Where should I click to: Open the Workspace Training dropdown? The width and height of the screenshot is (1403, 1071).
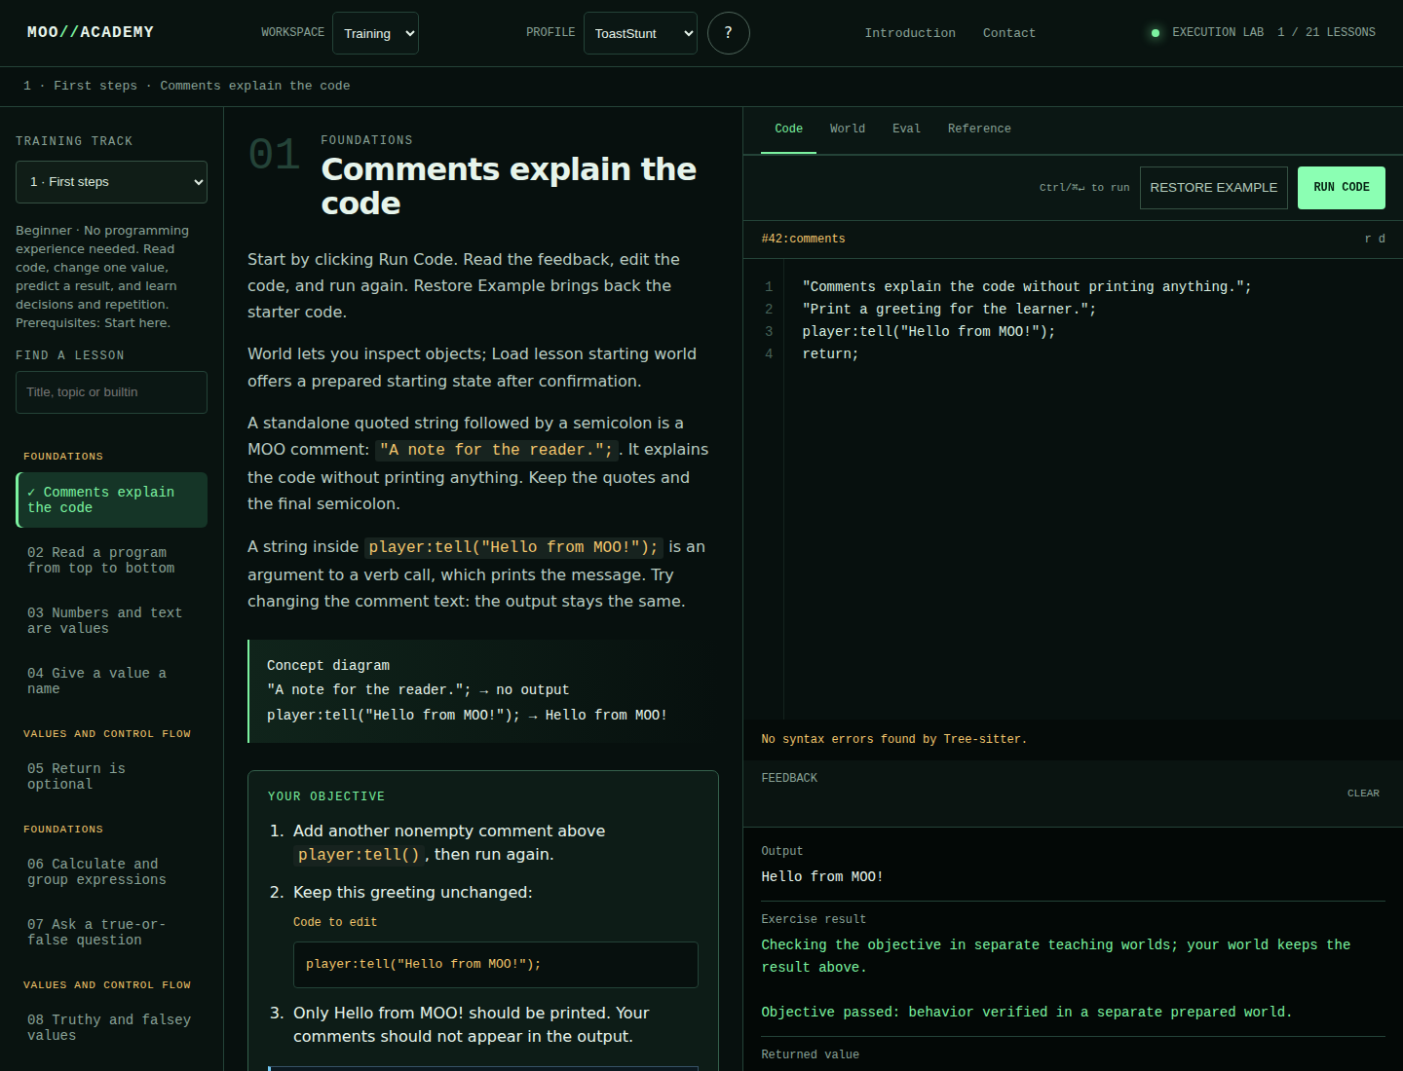[x=375, y=33]
